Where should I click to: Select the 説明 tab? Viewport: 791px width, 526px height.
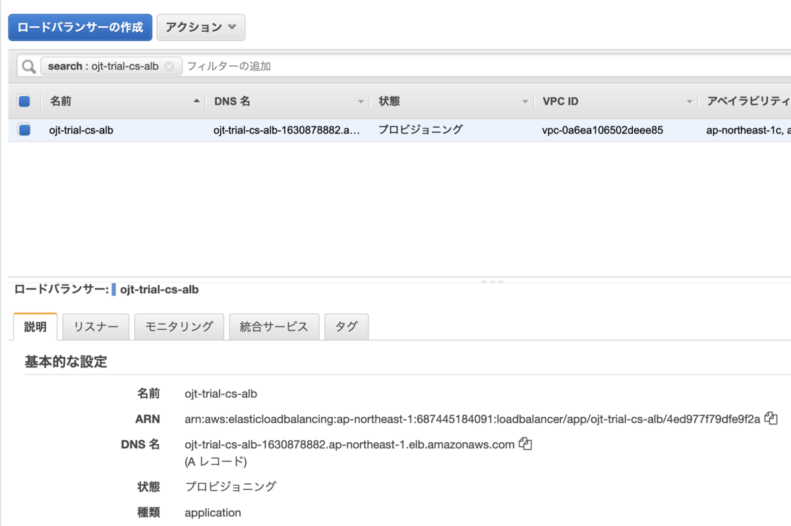(34, 326)
